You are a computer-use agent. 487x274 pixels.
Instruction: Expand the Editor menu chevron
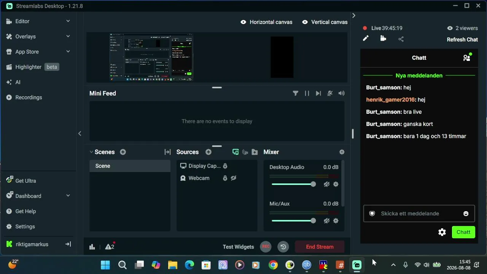coord(68,21)
